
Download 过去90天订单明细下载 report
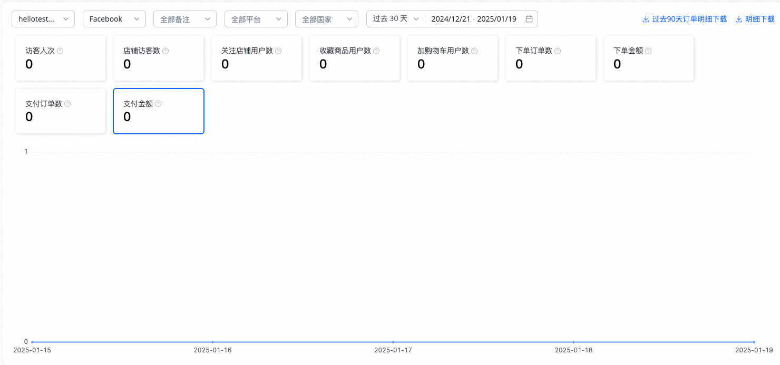(685, 19)
